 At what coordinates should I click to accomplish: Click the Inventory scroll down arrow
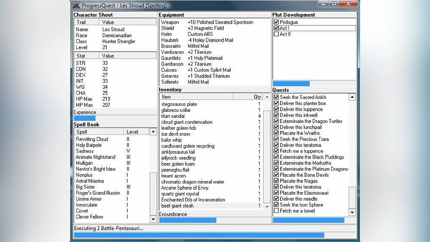tap(267, 207)
